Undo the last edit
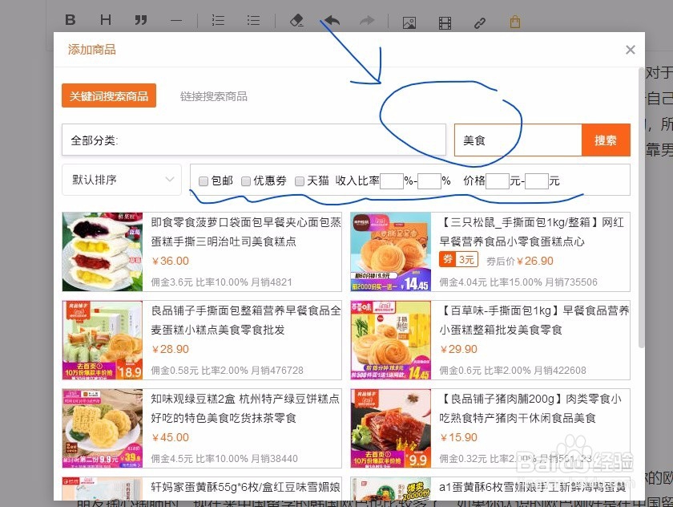The width and height of the screenshot is (673, 507). click(x=332, y=20)
